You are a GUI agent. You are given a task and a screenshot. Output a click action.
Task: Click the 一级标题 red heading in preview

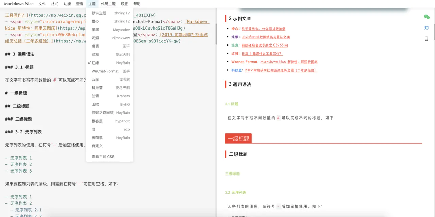[x=238, y=139]
